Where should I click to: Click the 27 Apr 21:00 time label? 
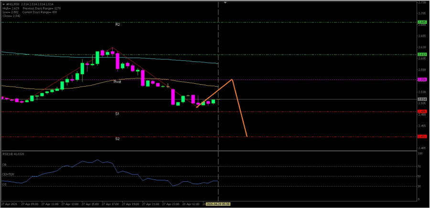click(150, 204)
